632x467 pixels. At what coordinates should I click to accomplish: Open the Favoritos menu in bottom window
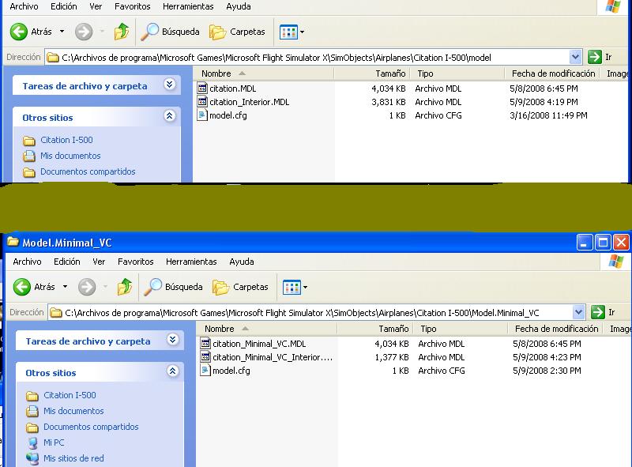coord(135,262)
